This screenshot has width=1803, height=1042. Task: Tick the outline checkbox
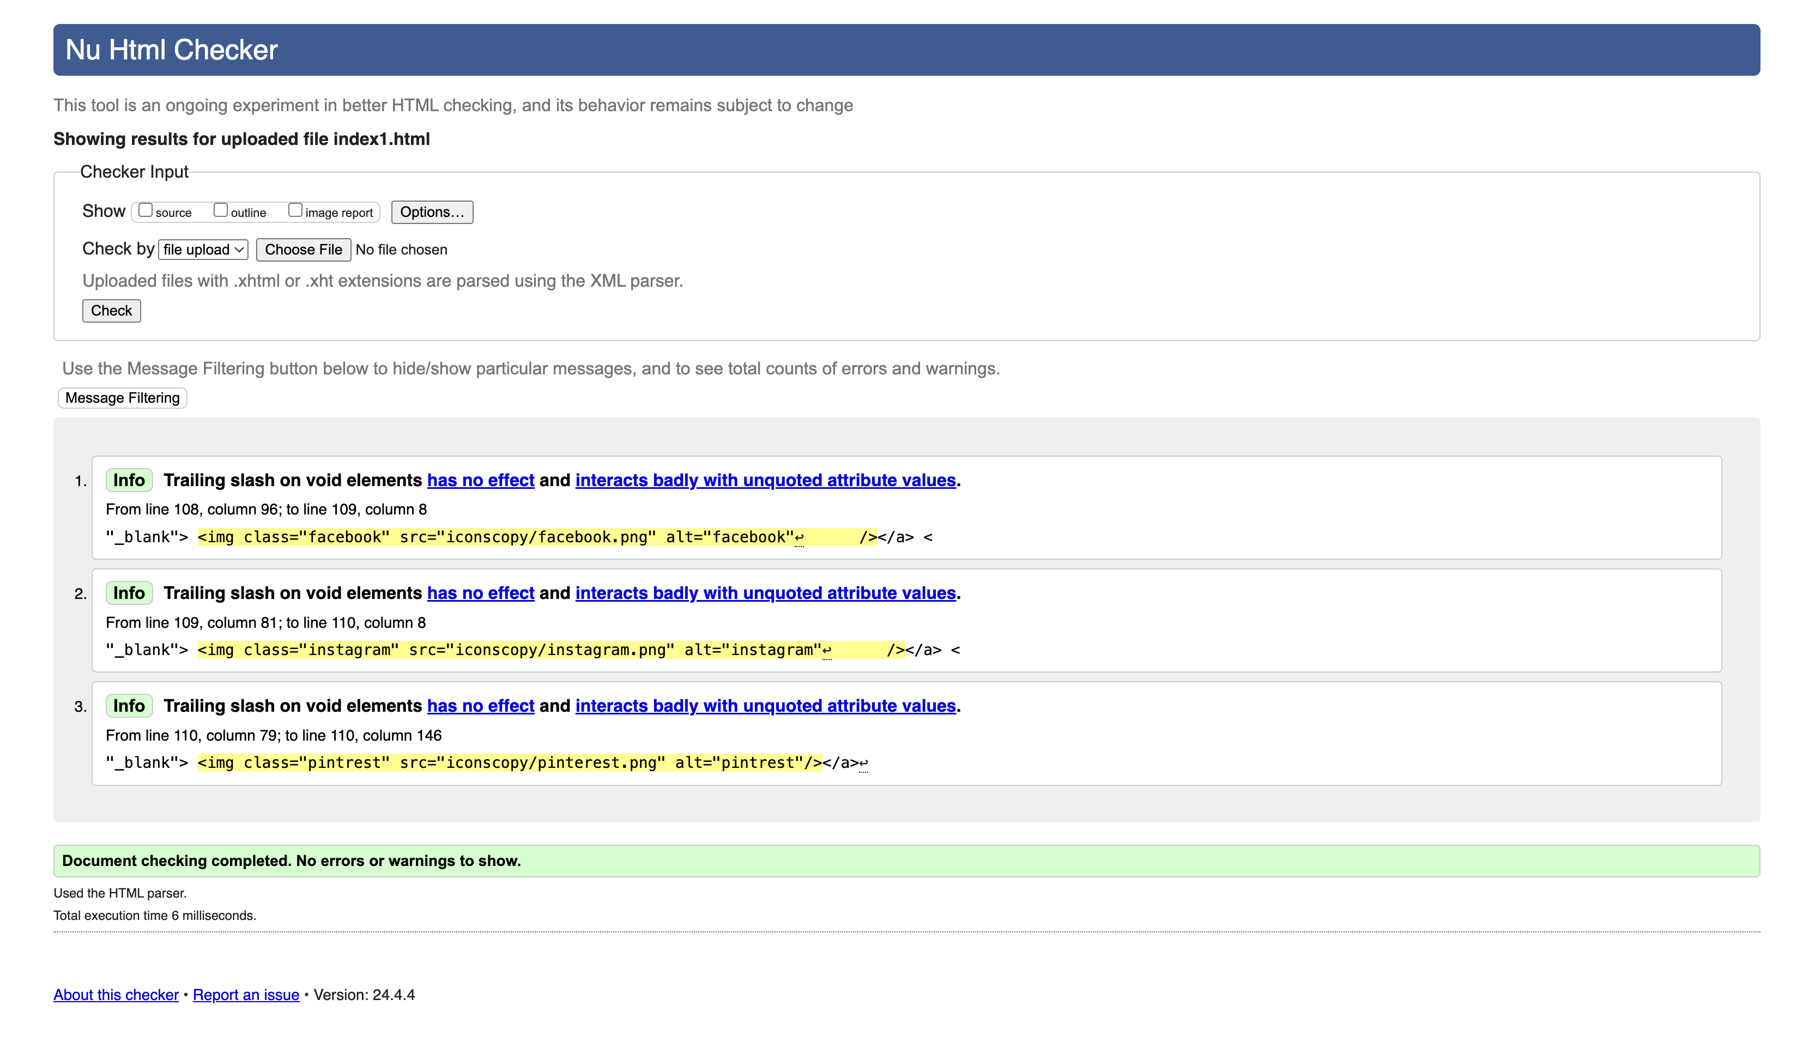(x=220, y=210)
